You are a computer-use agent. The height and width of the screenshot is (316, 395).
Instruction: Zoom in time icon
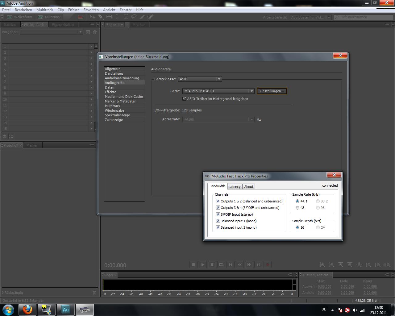click(x=341, y=265)
